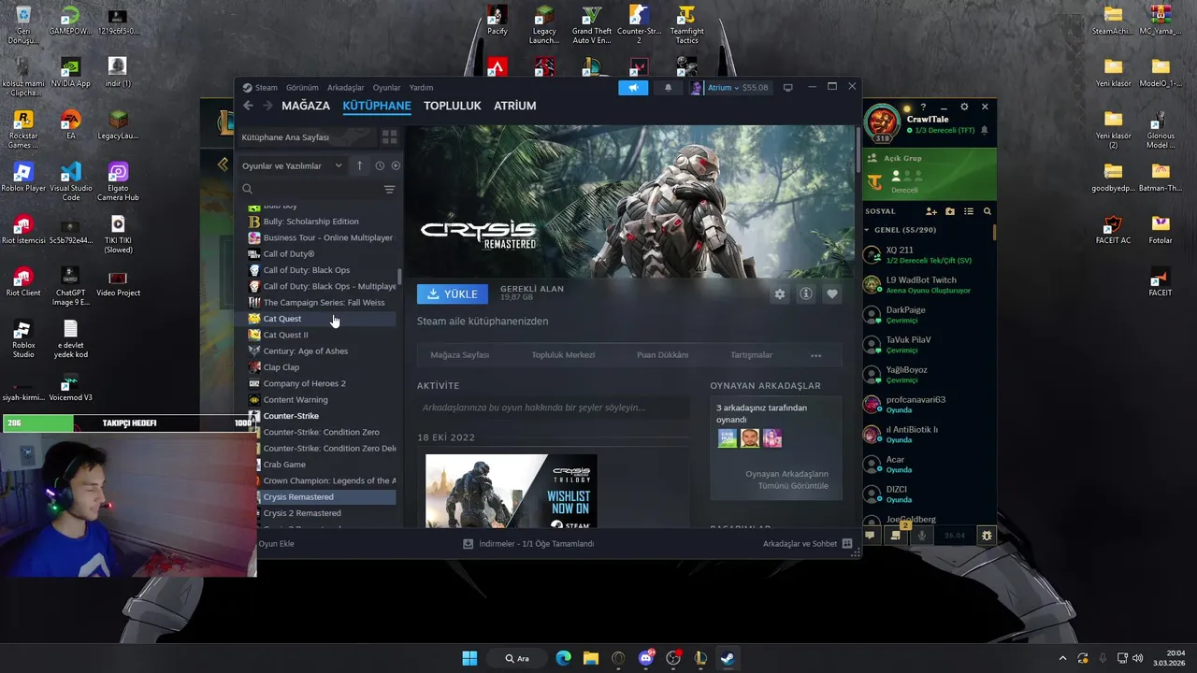This screenshot has height=673, width=1197.
Task: Click the activity post input field
Action: pyautogui.click(x=553, y=408)
